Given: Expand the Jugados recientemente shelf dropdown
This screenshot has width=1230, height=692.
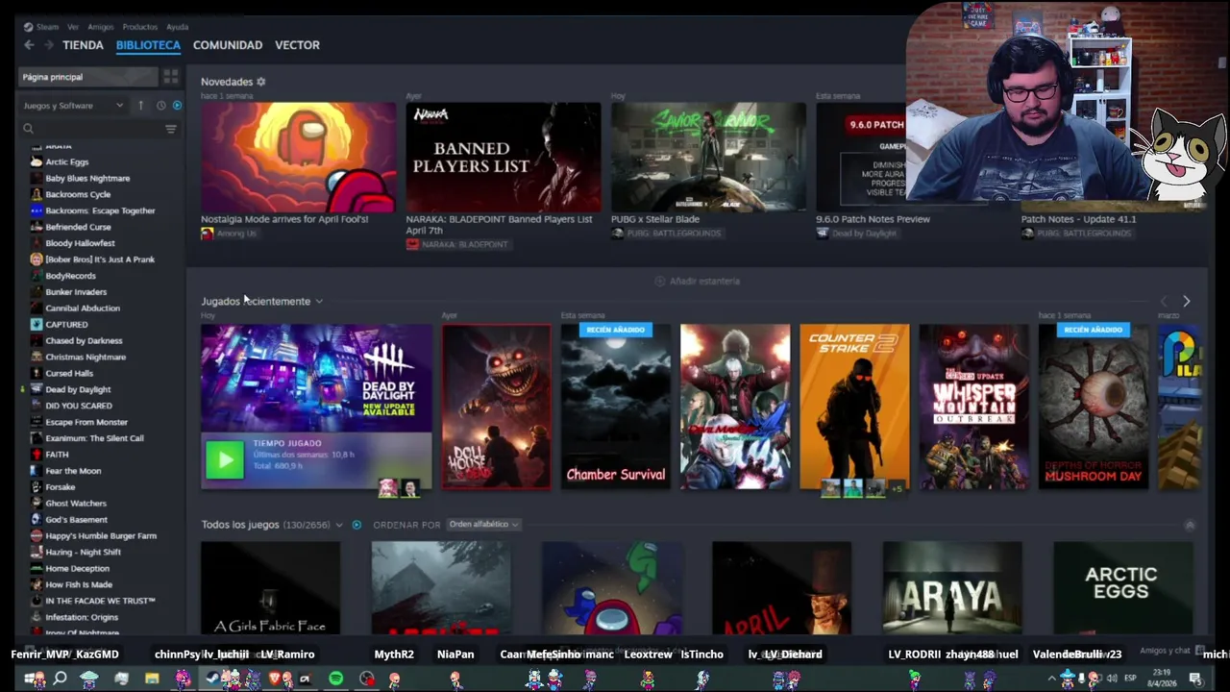Looking at the screenshot, I should click(319, 302).
